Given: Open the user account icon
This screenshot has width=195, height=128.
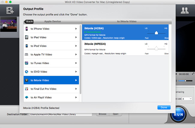Looking at the screenshot, I should coord(185,10).
